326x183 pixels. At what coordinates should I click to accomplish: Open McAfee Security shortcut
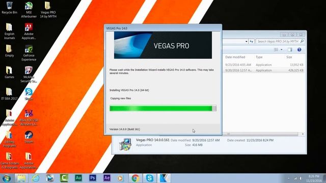click(x=29, y=75)
